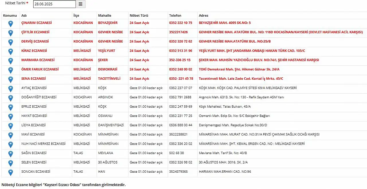
Task: Click the map marker for Lidya Eczanesi
Action: [11, 126]
